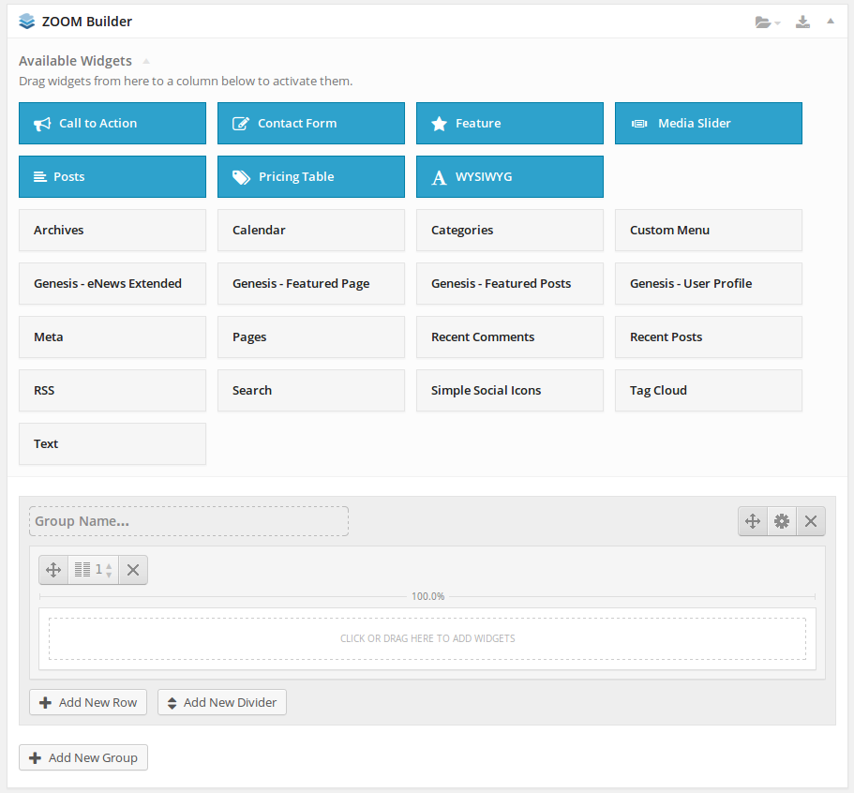Screen dimensions: 854x793
Task: Click the Calendar widget
Action: click(x=311, y=230)
